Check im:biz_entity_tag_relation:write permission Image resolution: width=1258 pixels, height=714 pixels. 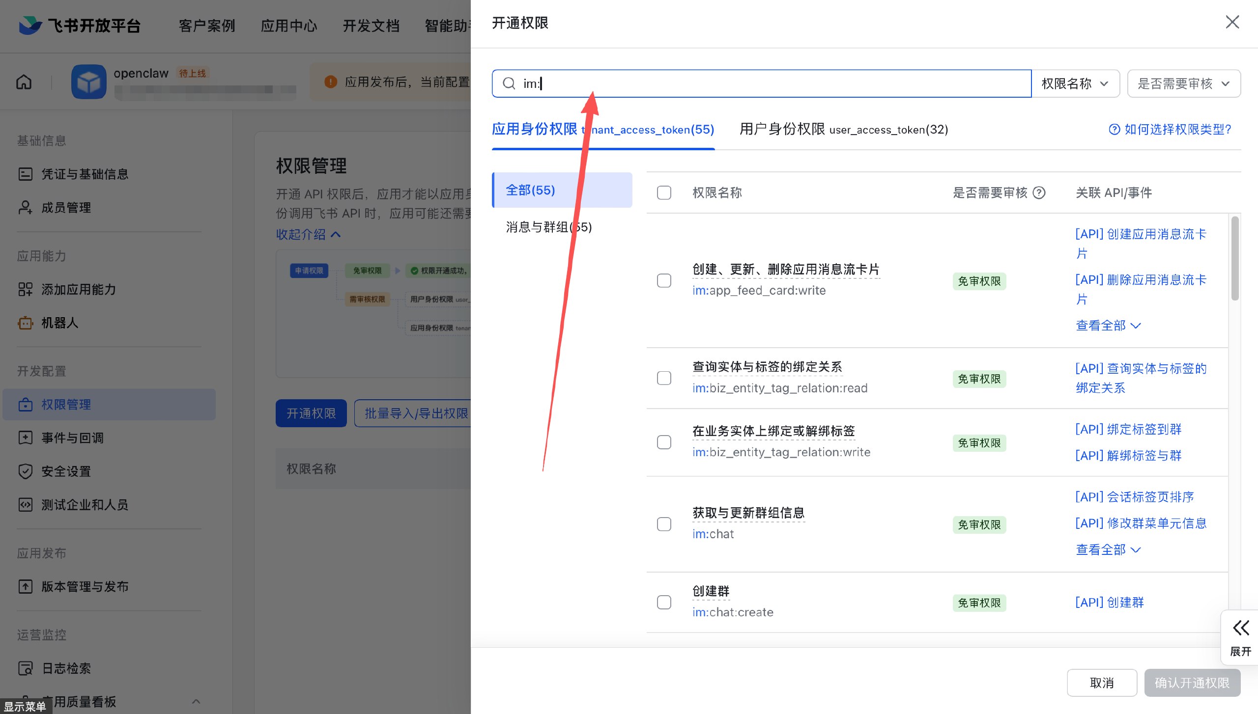[x=664, y=442]
